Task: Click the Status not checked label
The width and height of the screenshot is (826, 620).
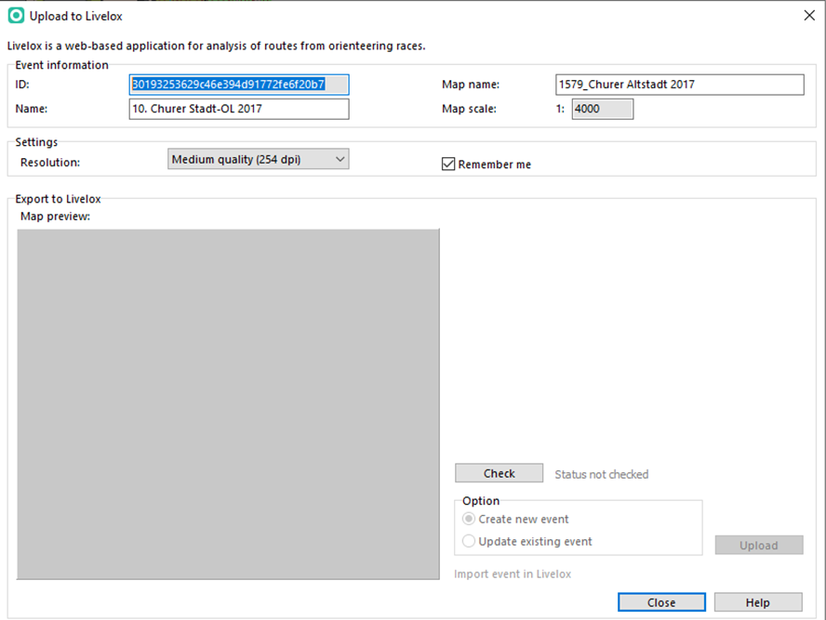Action: click(x=602, y=474)
